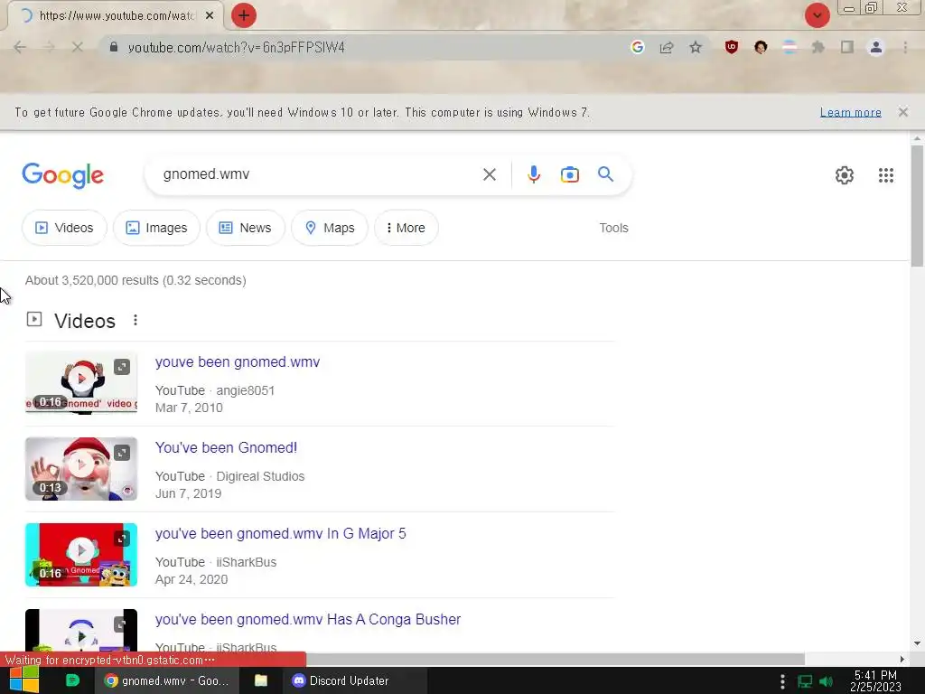The height and width of the screenshot is (694, 925).
Task: Start voice search with microphone
Action: pyautogui.click(x=533, y=174)
